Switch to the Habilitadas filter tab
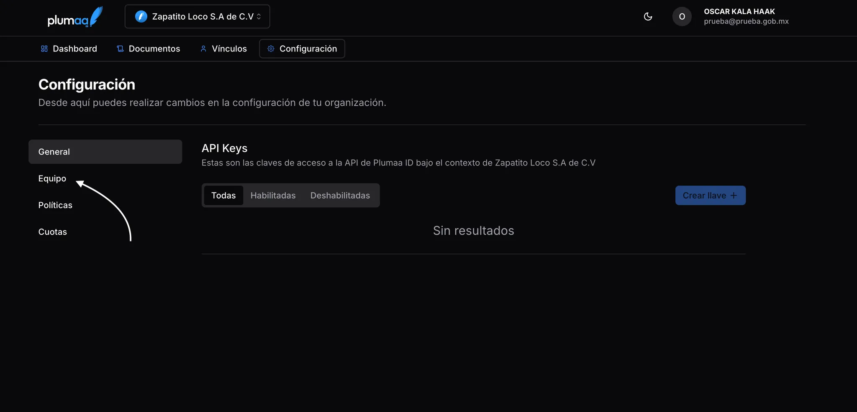 [x=273, y=196]
